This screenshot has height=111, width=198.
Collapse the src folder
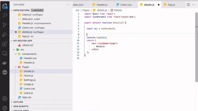[x=14, y=50]
